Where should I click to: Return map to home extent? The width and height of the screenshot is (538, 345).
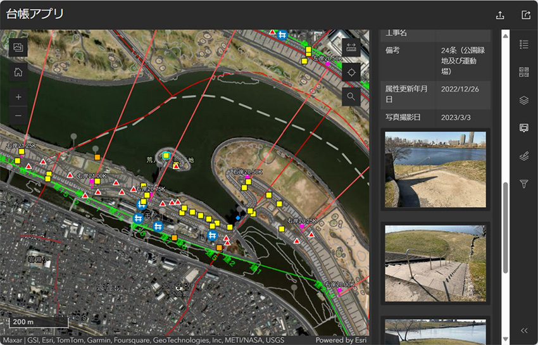pos(18,72)
